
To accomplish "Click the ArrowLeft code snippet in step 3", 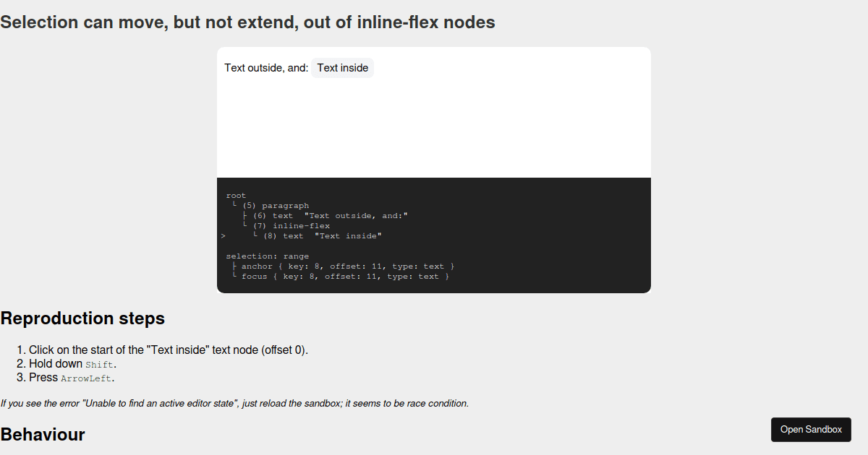I will 87,378.
